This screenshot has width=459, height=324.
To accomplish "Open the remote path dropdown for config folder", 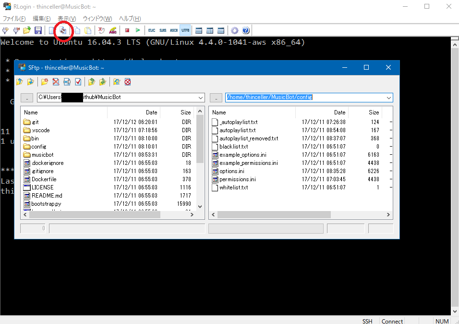I will coord(387,97).
